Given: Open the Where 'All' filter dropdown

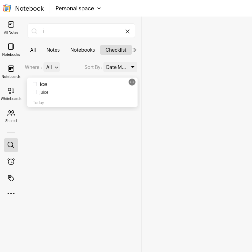Looking at the screenshot, I should [x=52, y=67].
